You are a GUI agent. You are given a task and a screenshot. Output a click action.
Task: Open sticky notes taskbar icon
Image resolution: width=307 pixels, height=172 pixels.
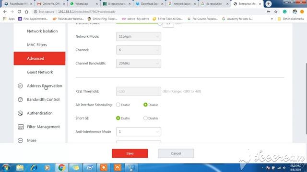pos(76,168)
